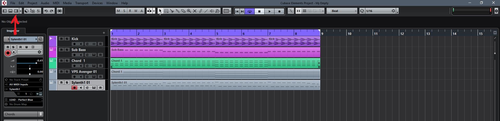Deactivate all Mute states (M)

click(118, 11)
